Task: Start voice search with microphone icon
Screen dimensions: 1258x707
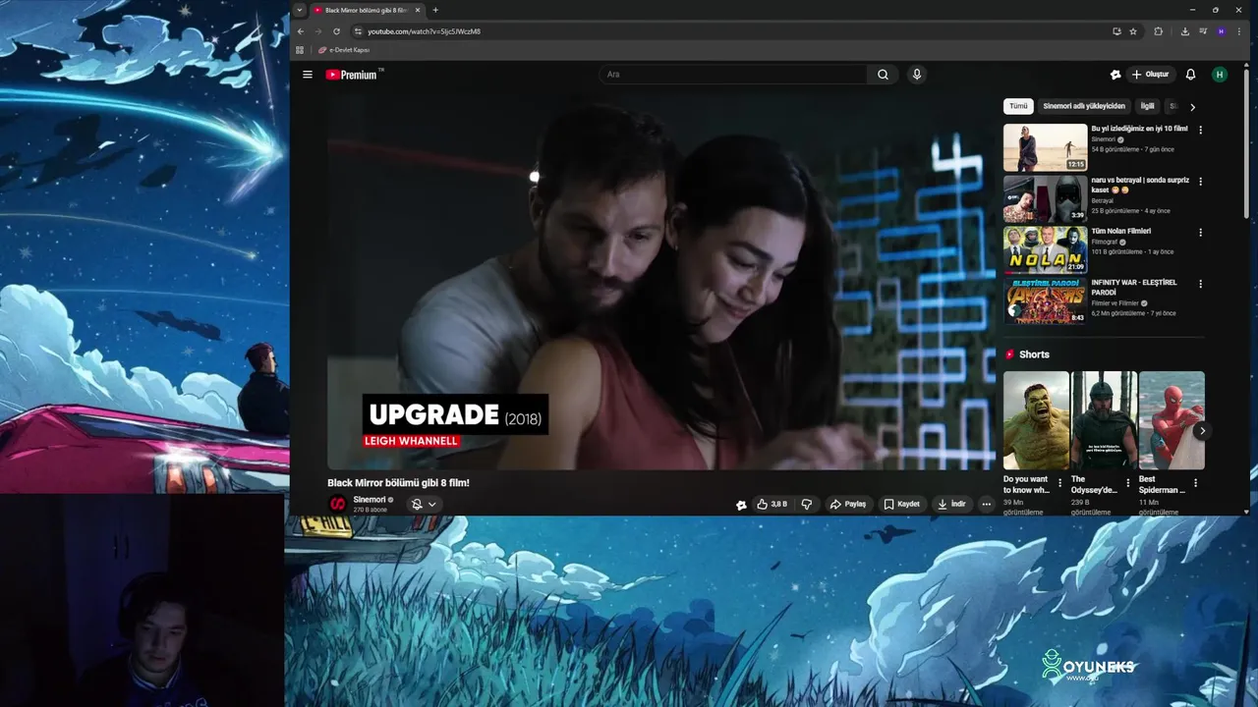Action: click(916, 75)
